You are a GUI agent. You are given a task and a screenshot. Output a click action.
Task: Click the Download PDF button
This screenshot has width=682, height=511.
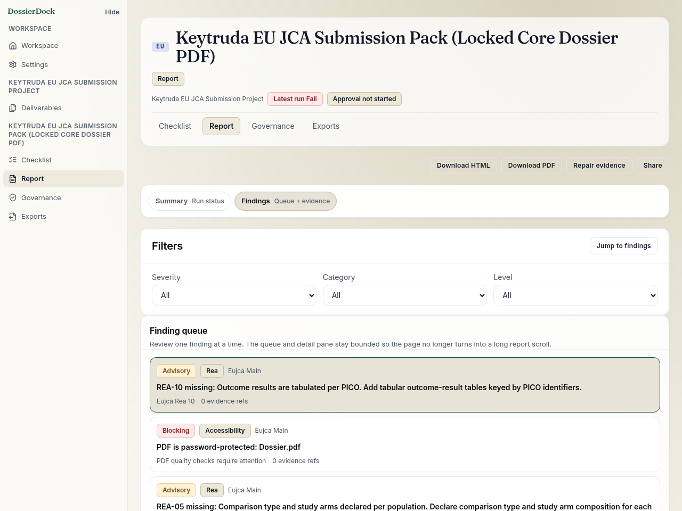pos(531,166)
